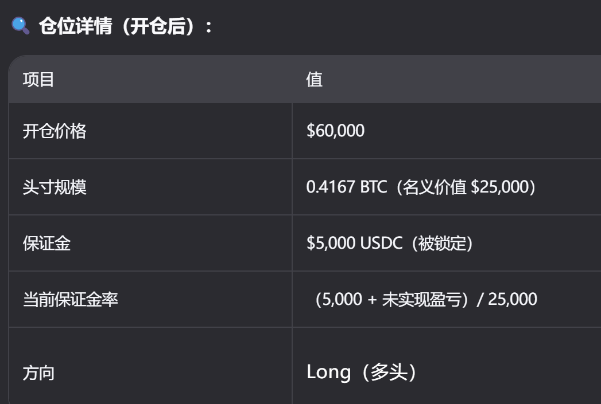Viewport: 601px width, 404px height.
Task: Click the 项目 column header
Action: tap(38, 80)
